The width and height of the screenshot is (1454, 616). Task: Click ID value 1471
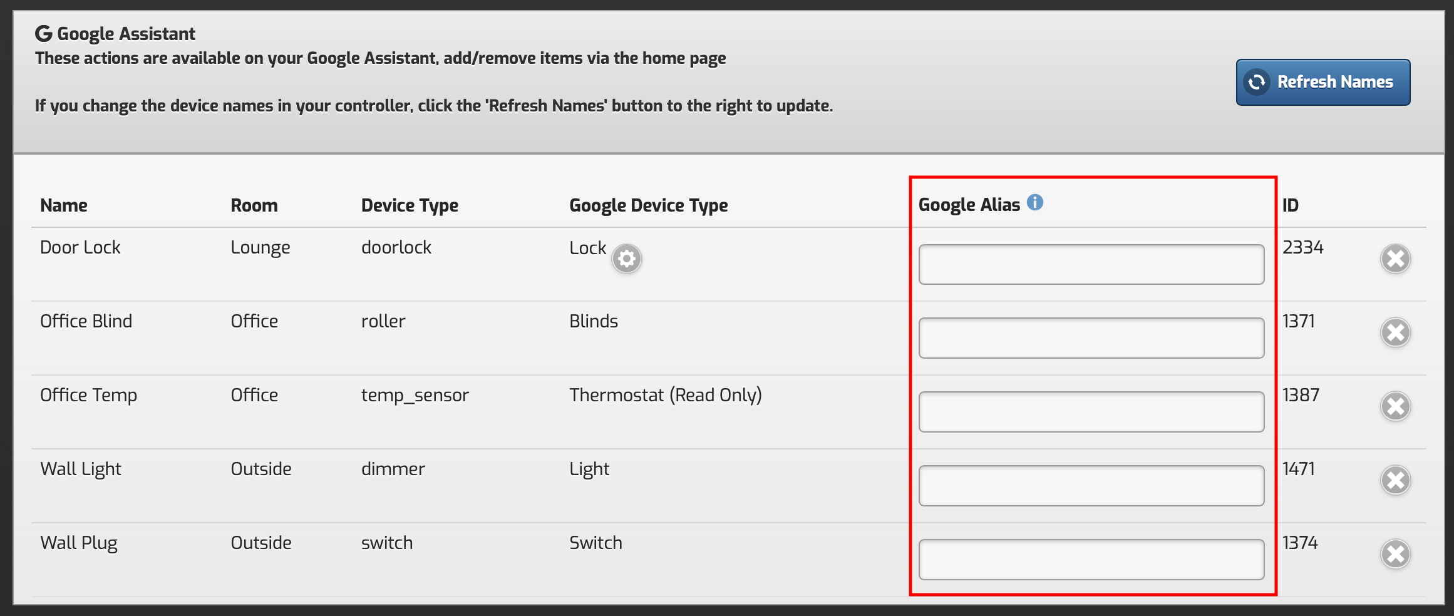pyautogui.click(x=1299, y=469)
